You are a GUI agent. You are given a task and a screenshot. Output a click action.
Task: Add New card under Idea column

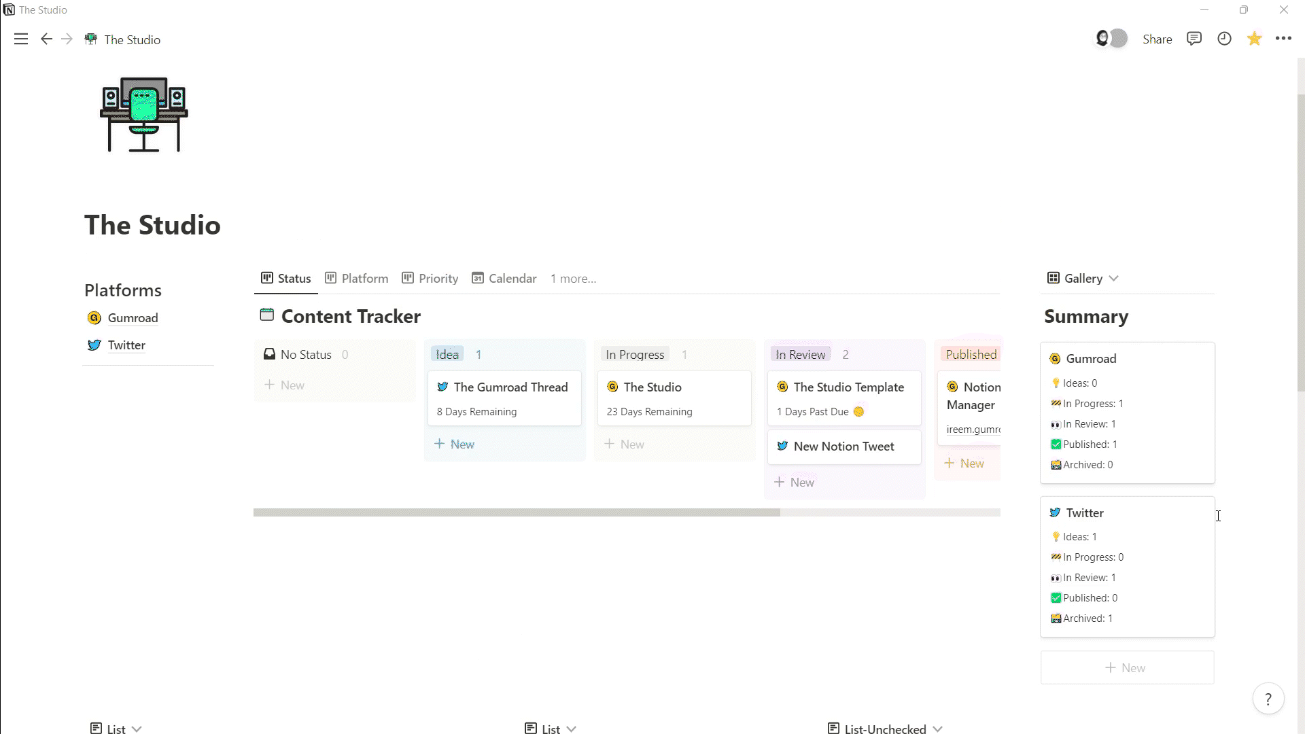tap(455, 444)
